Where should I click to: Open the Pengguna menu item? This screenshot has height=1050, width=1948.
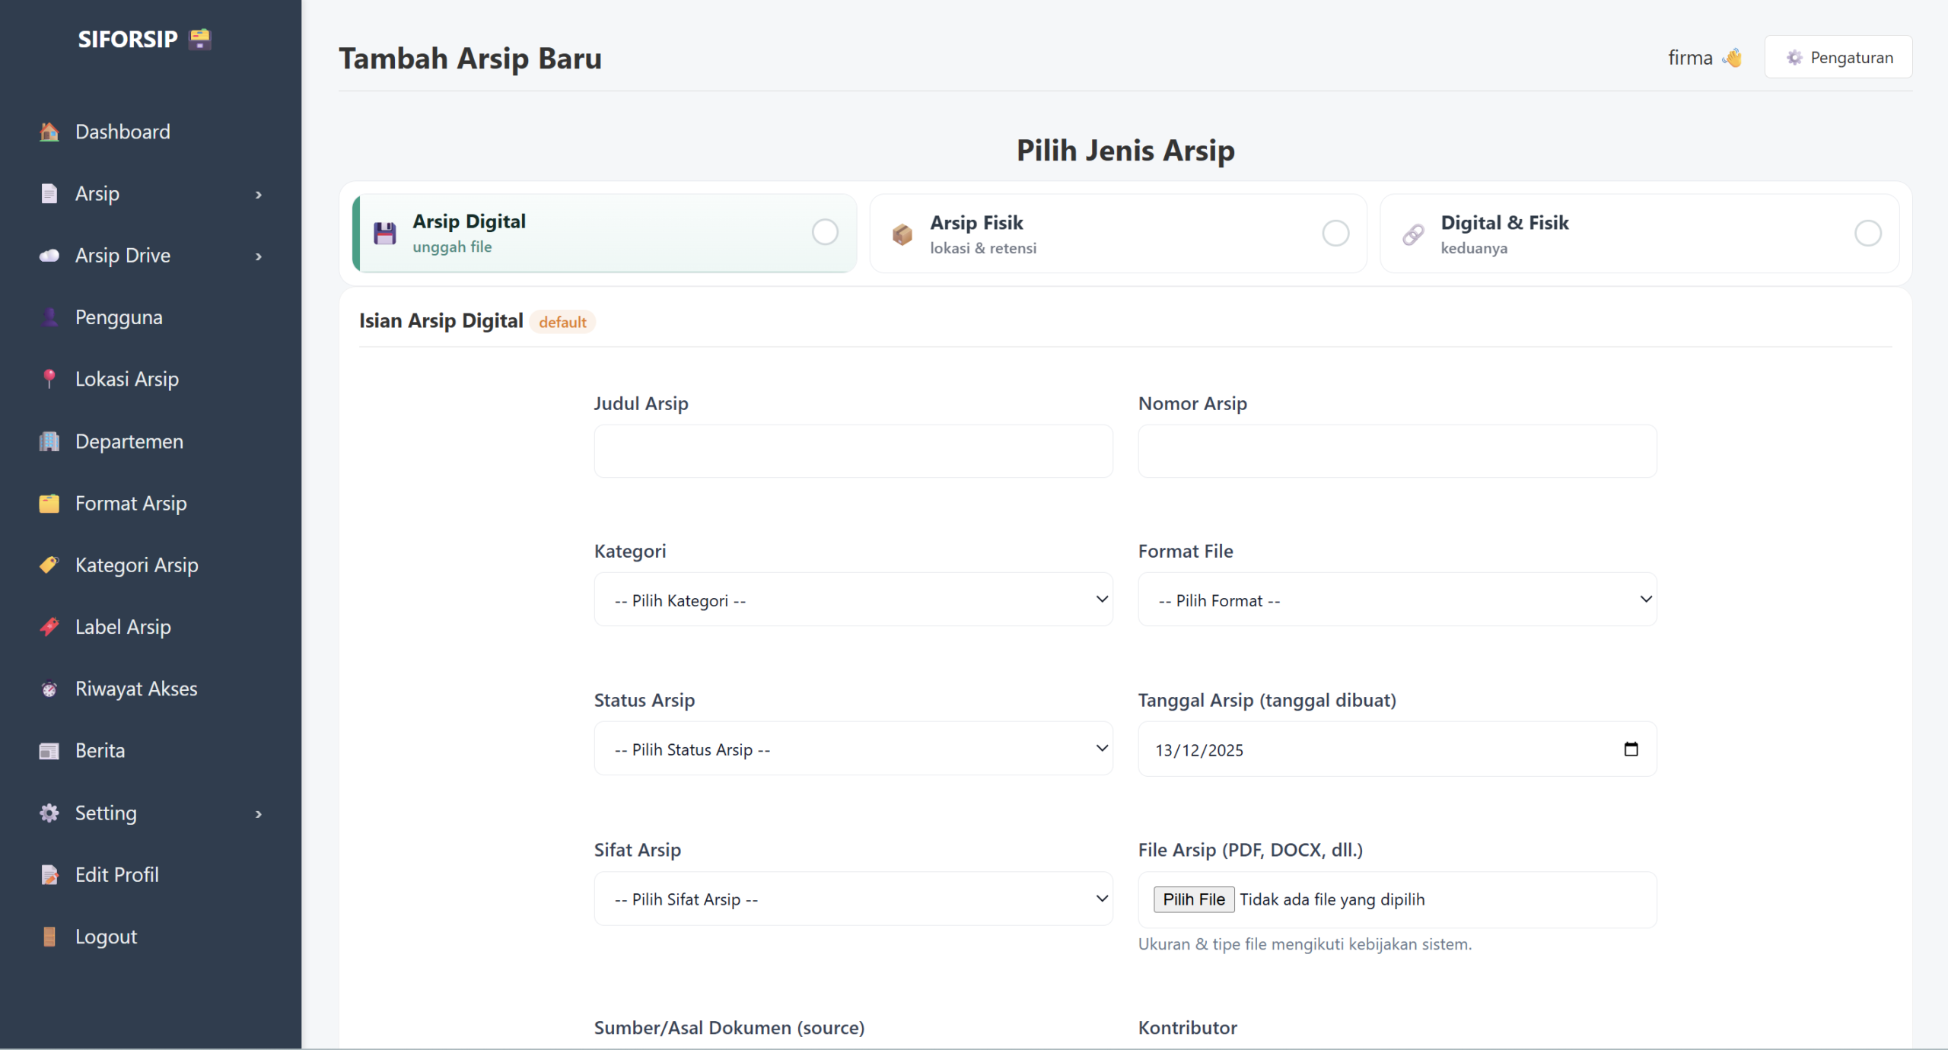(119, 317)
